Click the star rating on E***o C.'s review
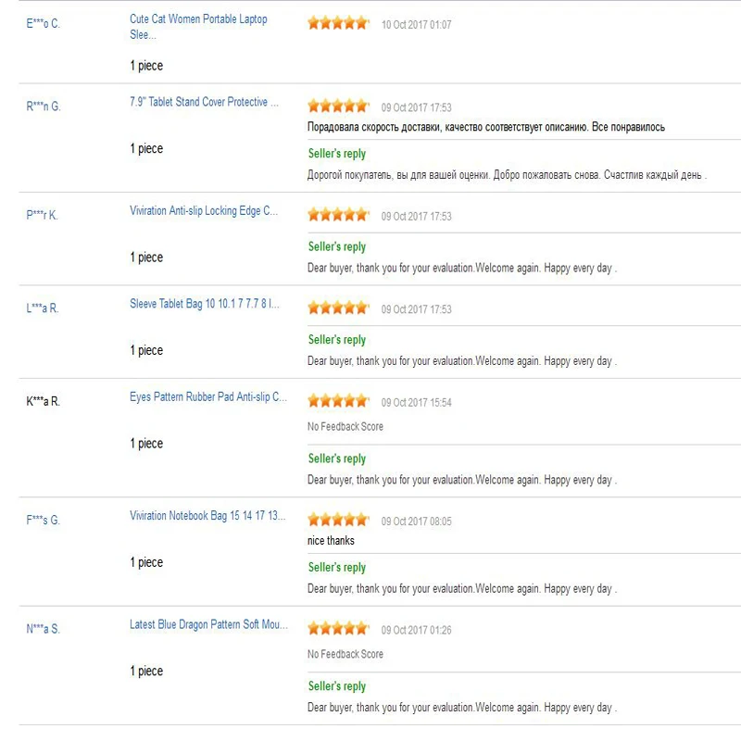This screenshot has height=741, width=741. 338,24
